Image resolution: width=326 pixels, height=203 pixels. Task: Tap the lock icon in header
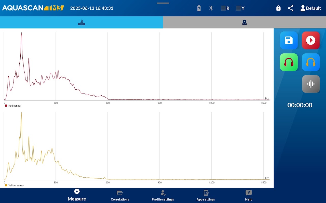(278, 8)
